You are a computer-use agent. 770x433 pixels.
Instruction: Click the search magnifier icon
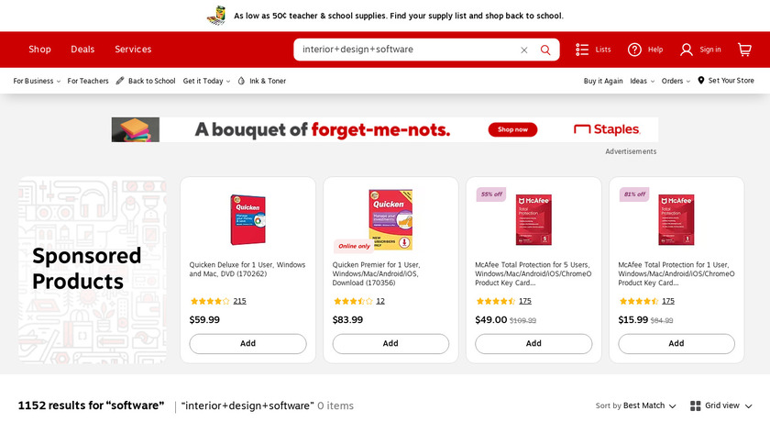[x=545, y=50]
